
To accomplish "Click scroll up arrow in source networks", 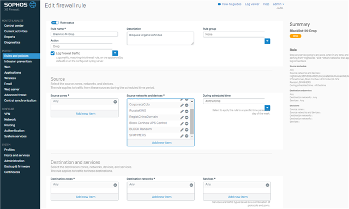I will (192, 101).
